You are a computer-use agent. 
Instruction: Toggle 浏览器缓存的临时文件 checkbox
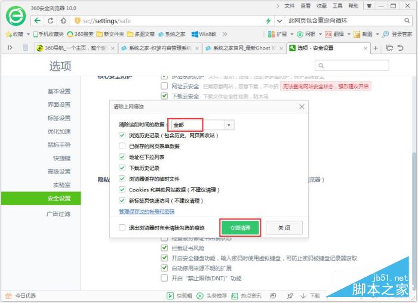[x=122, y=179]
